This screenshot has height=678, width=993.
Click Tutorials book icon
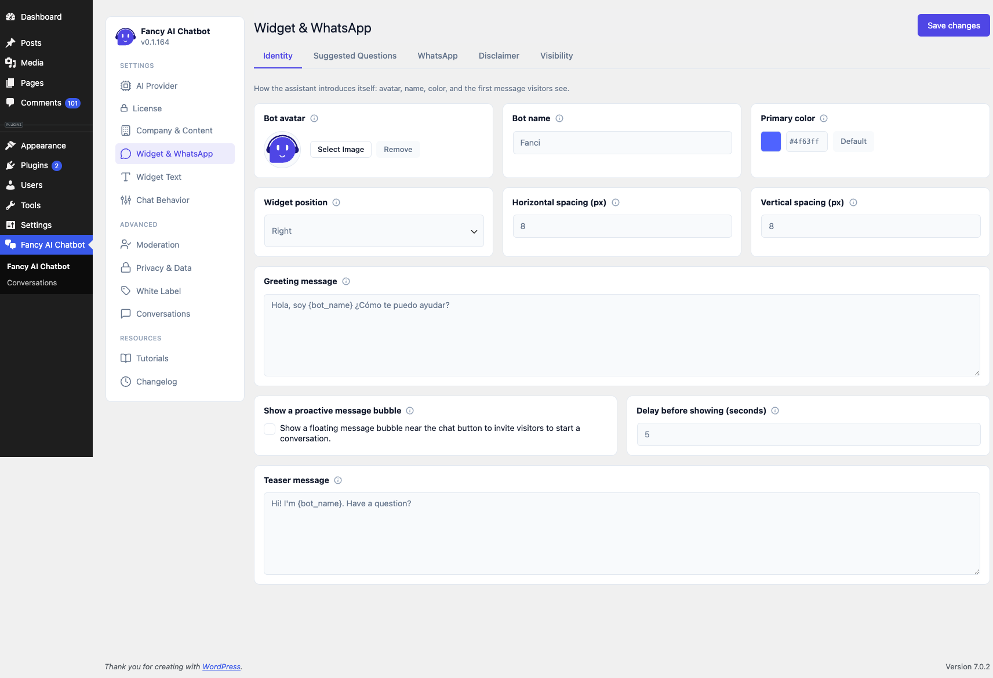tap(126, 358)
